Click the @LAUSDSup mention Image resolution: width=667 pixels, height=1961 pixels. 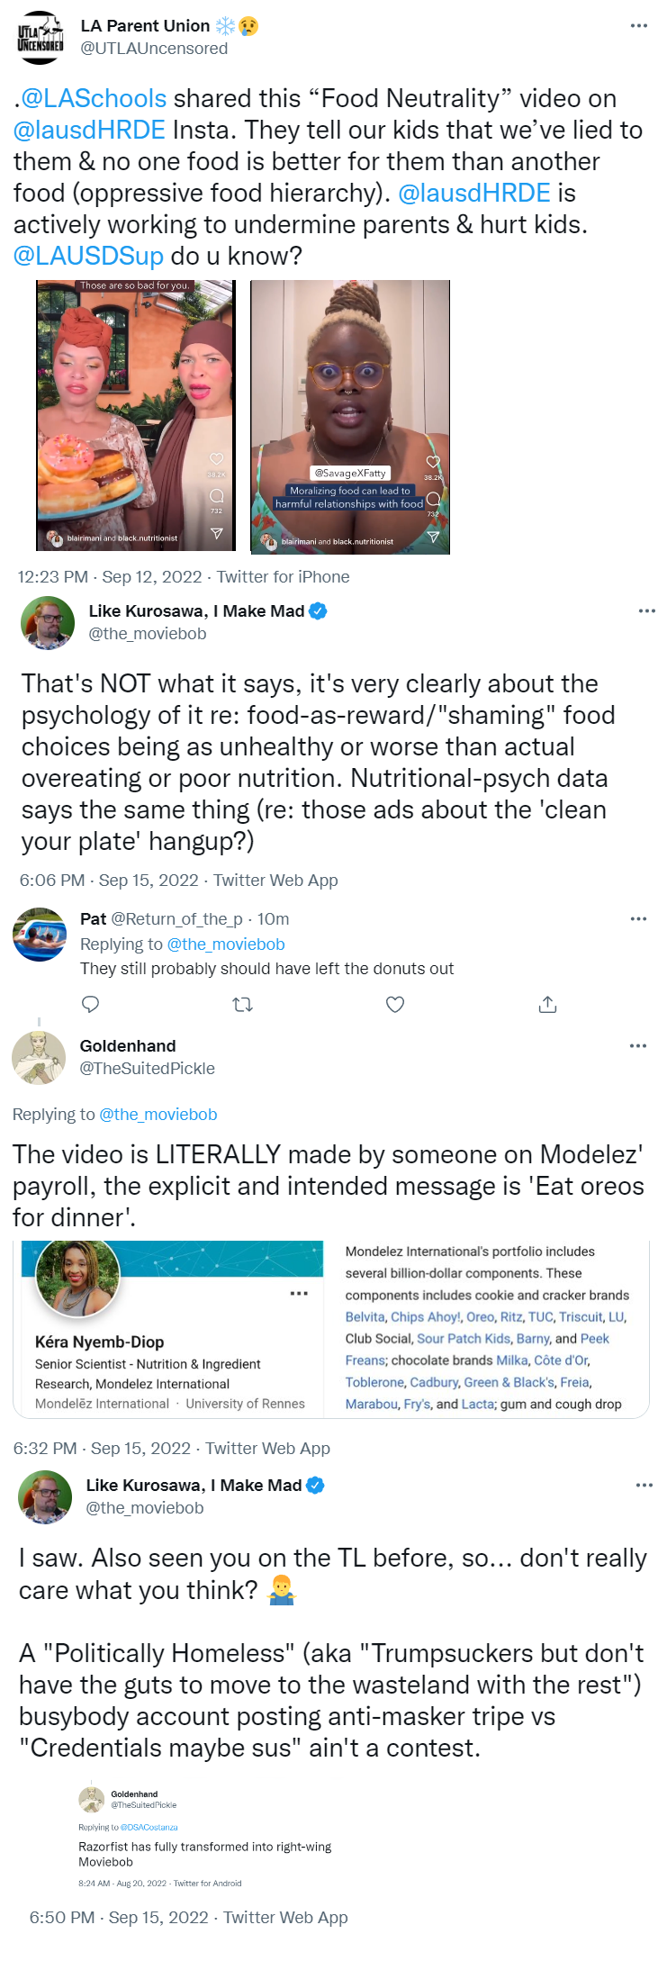click(88, 256)
